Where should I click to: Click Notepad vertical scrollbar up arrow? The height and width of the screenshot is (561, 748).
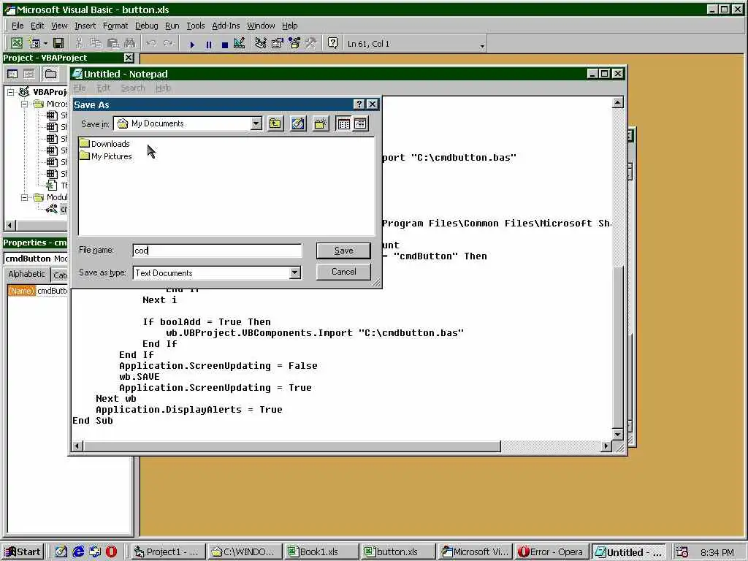[618, 102]
